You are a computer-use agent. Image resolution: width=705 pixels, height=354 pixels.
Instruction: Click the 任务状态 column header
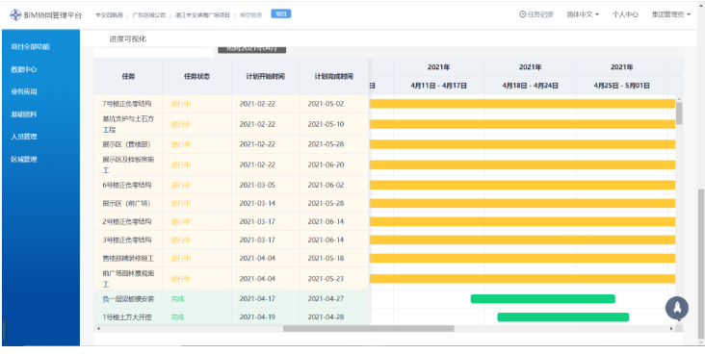[x=196, y=76]
